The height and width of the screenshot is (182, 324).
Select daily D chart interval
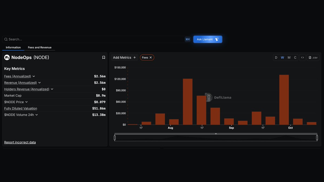click(276, 57)
